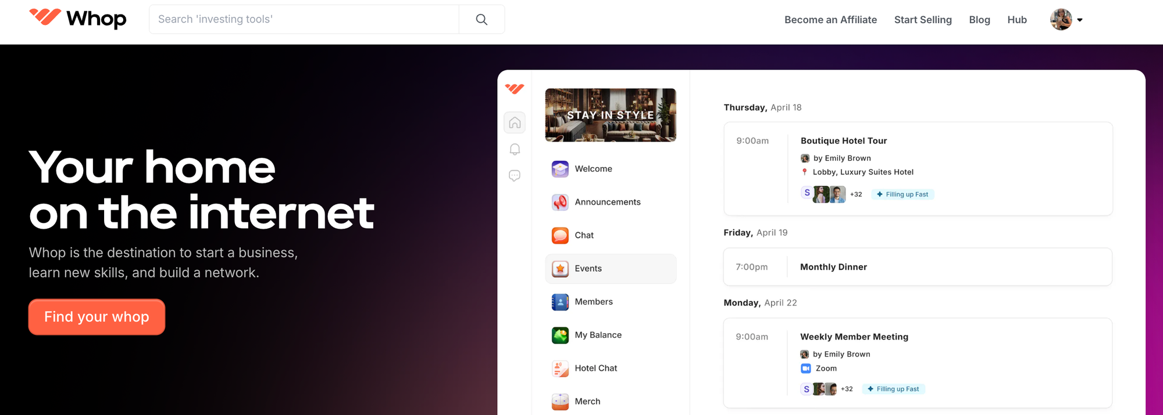
Task: Click the Merch box icon
Action: click(x=560, y=401)
